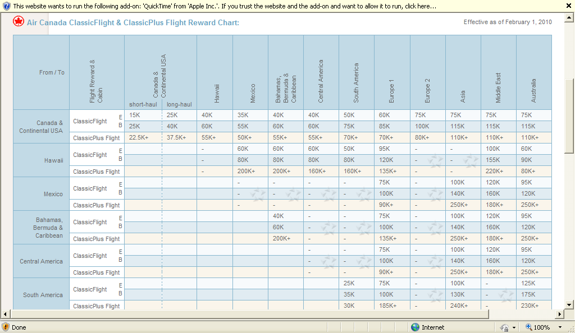
Task: Click 'ClassicFlight' in the Mexico row group
Action: click(x=90, y=188)
